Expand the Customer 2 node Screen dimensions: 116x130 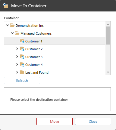(17, 49)
